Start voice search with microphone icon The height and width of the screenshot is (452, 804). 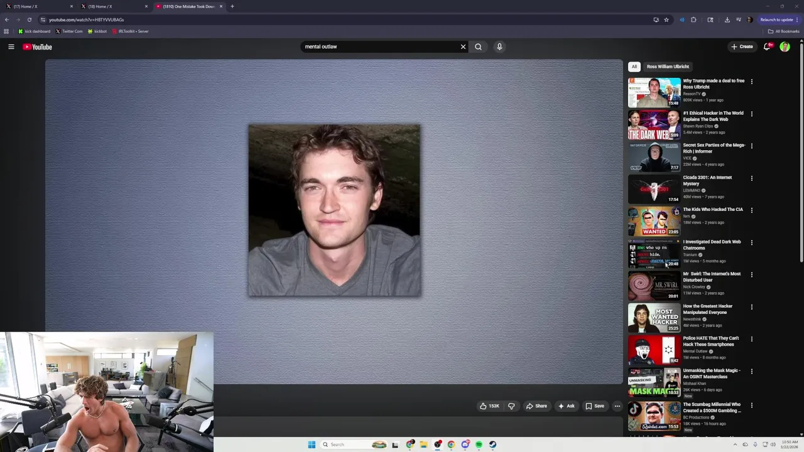pyautogui.click(x=499, y=46)
